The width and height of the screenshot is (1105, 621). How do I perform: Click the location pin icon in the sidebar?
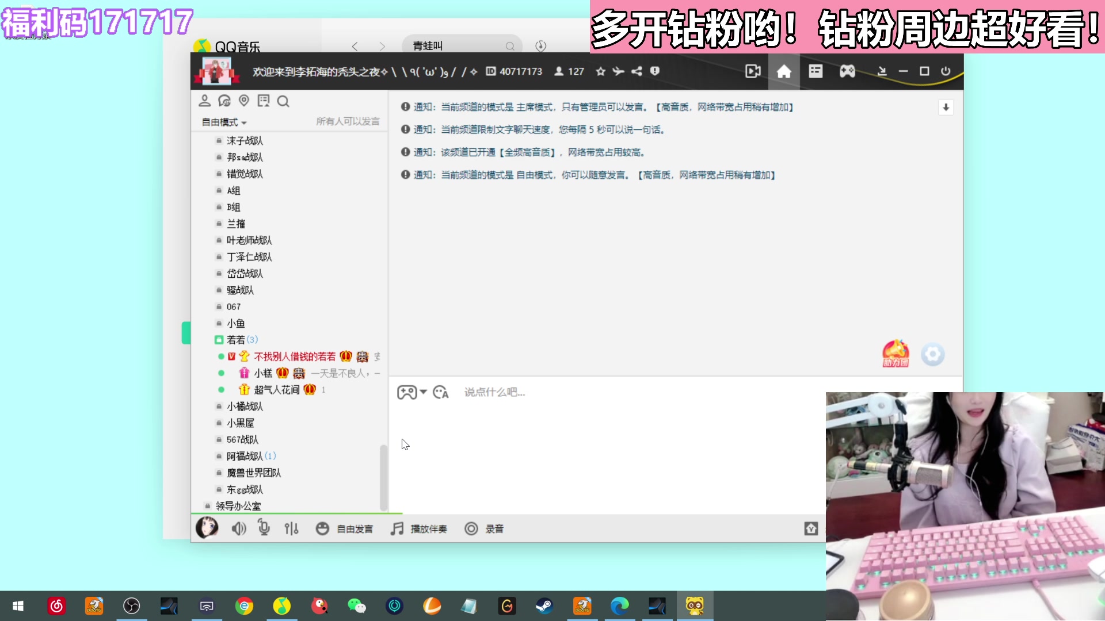tap(244, 101)
